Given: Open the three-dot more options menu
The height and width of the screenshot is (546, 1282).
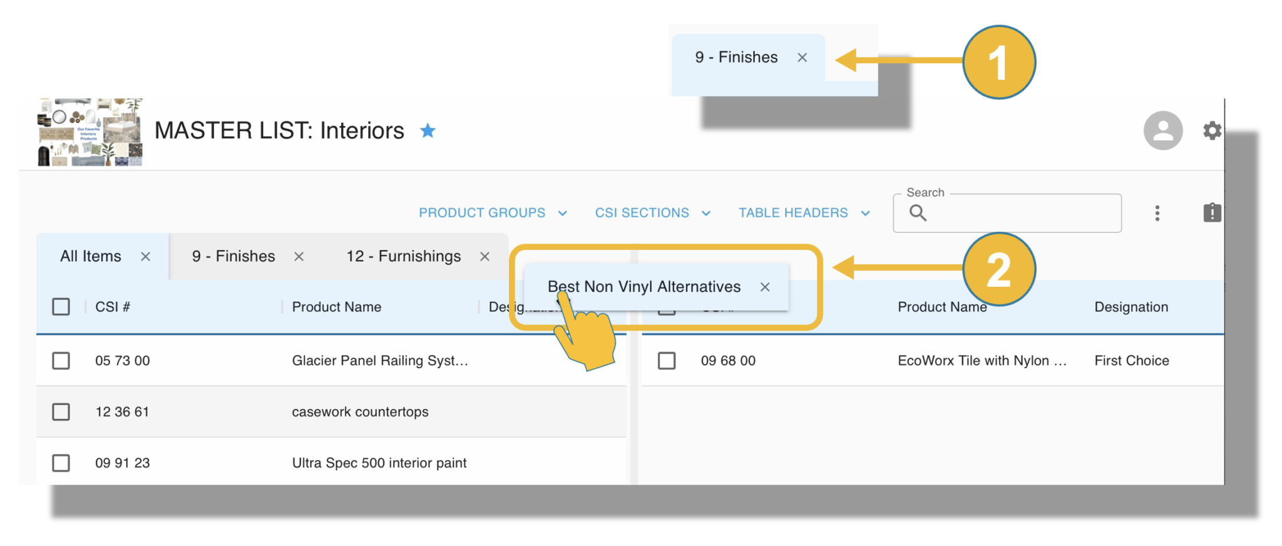Looking at the screenshot, I should coord(1157,214).
